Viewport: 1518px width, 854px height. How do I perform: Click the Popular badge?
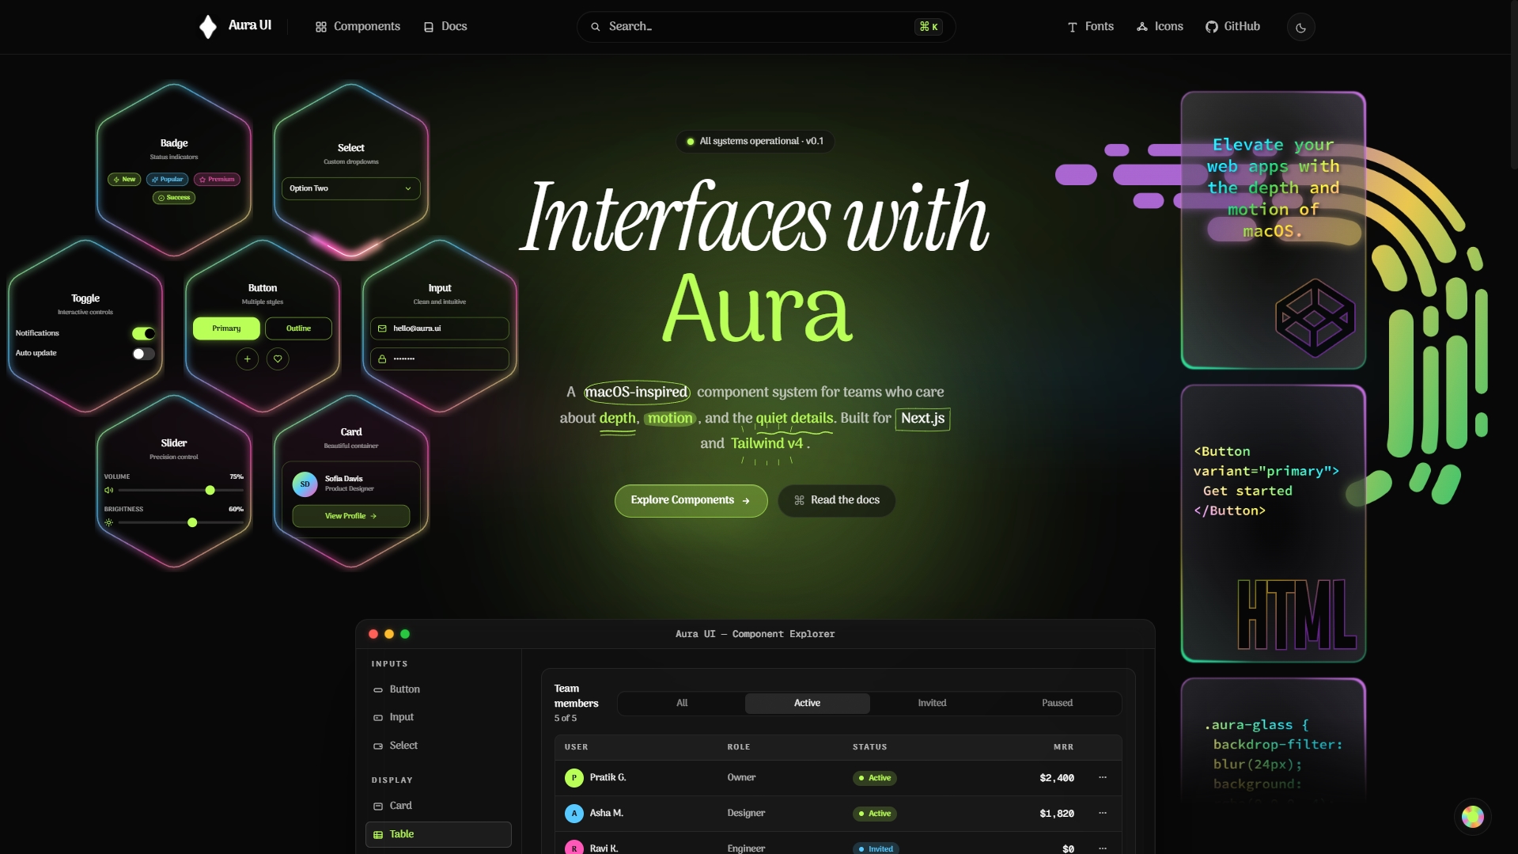(x=167, y=180)
